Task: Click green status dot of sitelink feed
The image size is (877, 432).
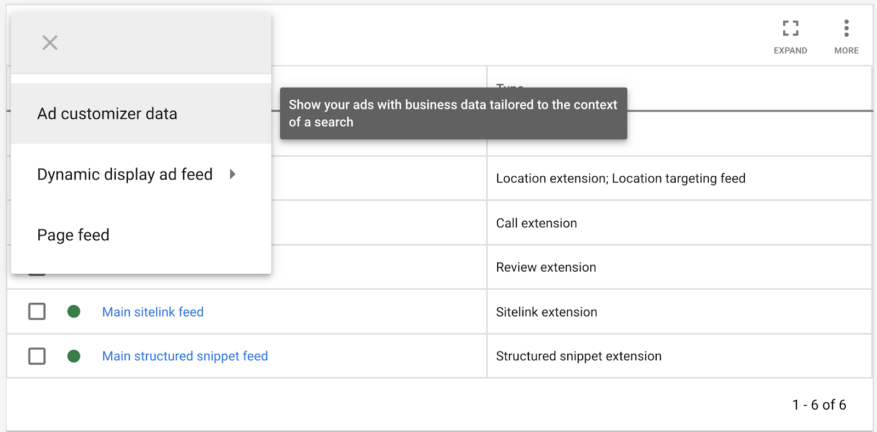Action: click(74, 312)
